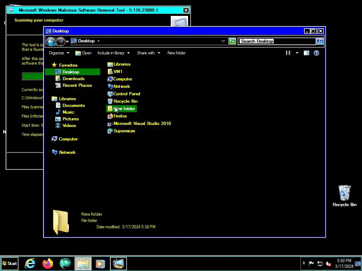The image size is (362, 271).
Task: Launch Supermium browser from the taskbar
Action: 65,264
